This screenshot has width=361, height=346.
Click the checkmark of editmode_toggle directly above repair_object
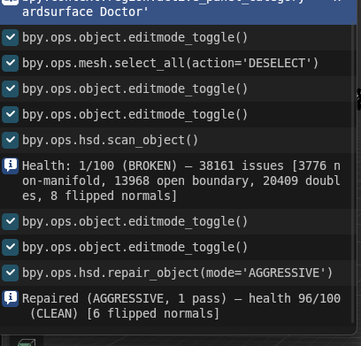(x=11, y=248)
